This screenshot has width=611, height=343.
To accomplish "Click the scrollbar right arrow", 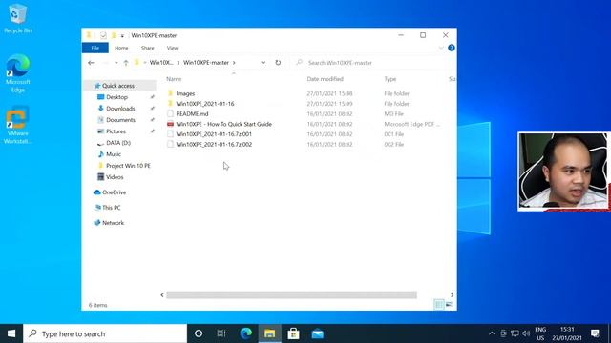I will pyautogui.click(x=452, y=295).
